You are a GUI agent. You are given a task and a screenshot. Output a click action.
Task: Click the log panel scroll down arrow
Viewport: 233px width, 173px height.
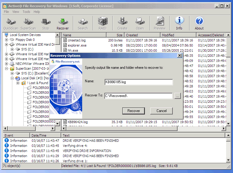click(x=228, y=160)
